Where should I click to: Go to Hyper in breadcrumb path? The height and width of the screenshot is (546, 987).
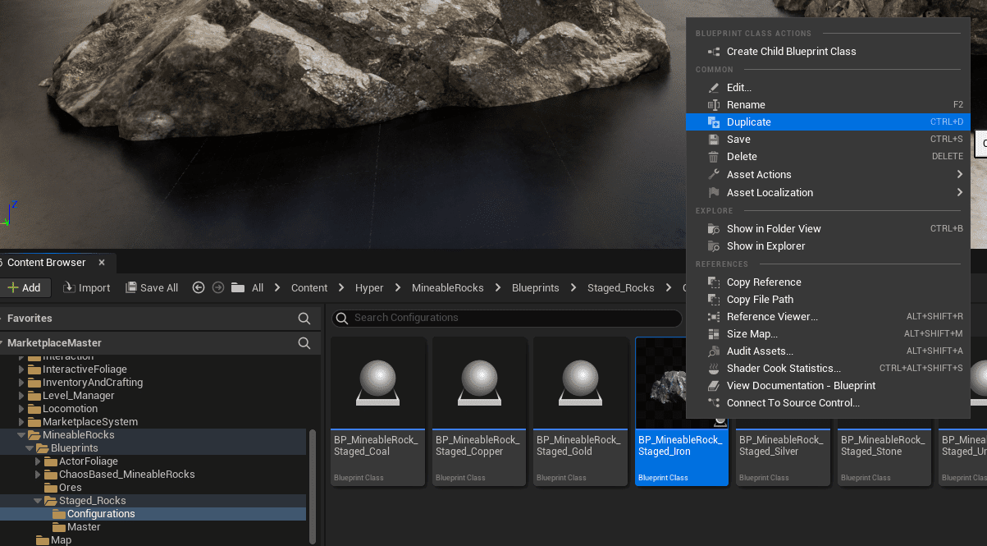pos(369,288)
